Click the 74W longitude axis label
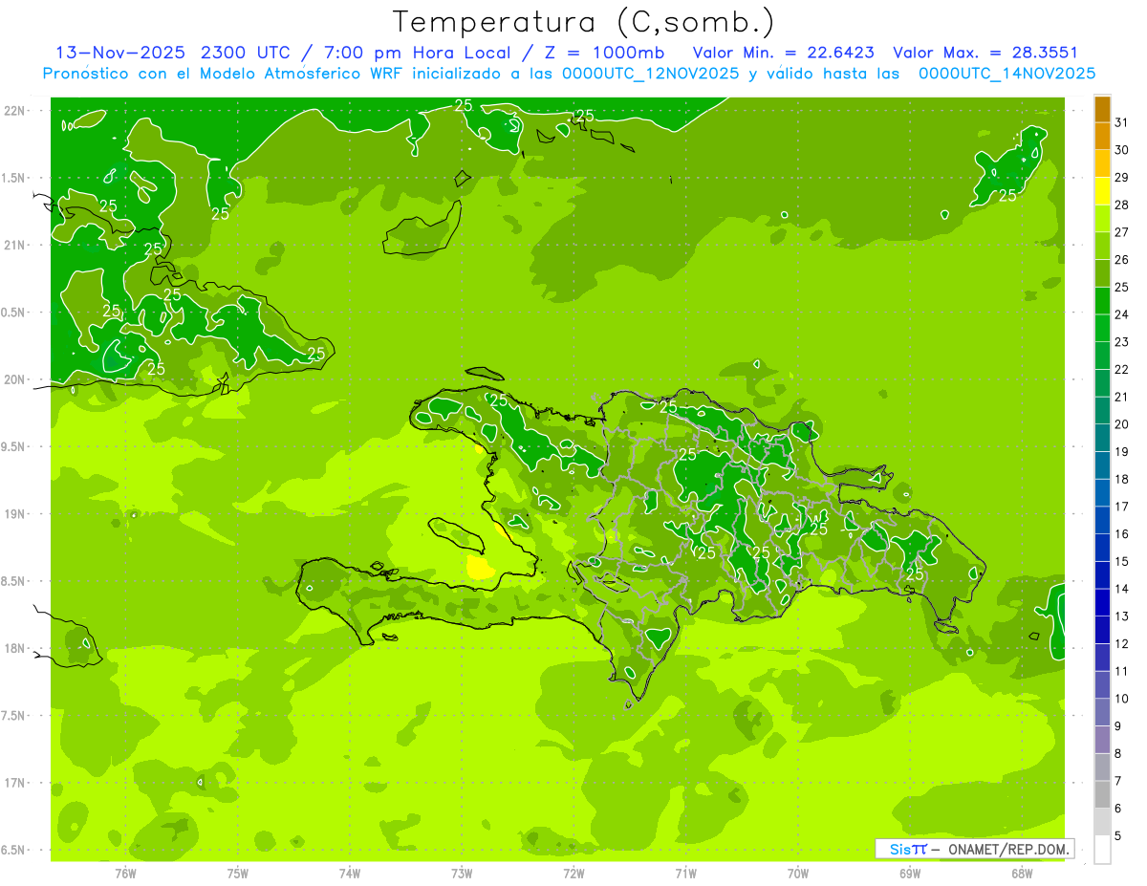Screen dimensions: 1147x886 [x=350, y=873]
